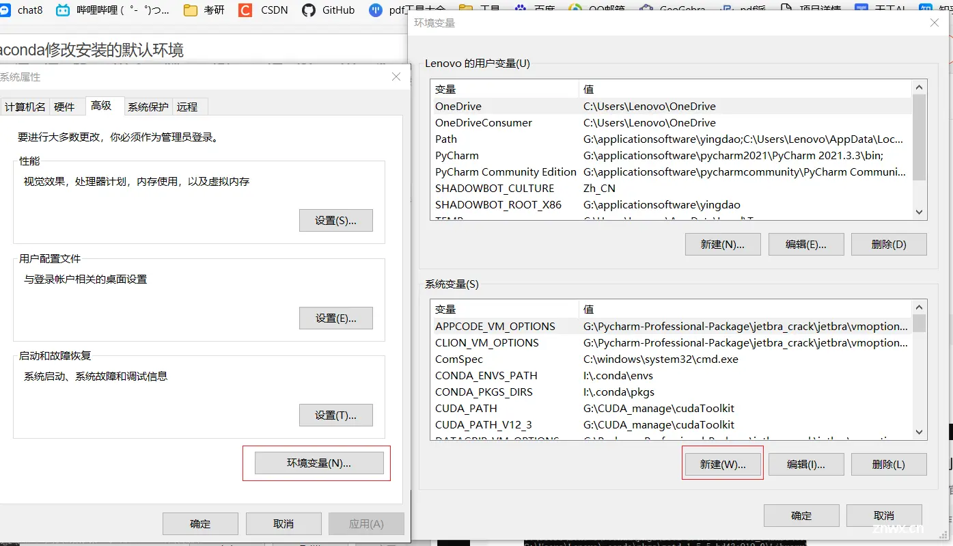Image resolution: width=953 pixels, height=546 pixels.
Task: Select OneDriveConsumer user variable row
Action: [x=672, y=122]
